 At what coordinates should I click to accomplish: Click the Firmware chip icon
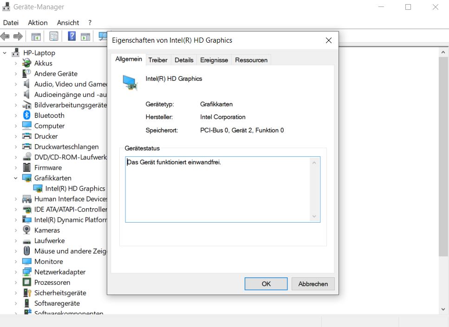[x=26, y=167]
